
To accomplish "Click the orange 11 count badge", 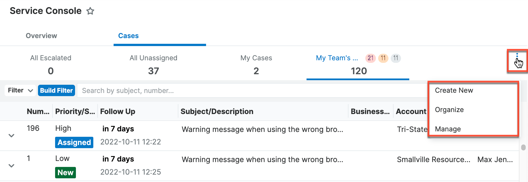I will click(x=383, y=58).
